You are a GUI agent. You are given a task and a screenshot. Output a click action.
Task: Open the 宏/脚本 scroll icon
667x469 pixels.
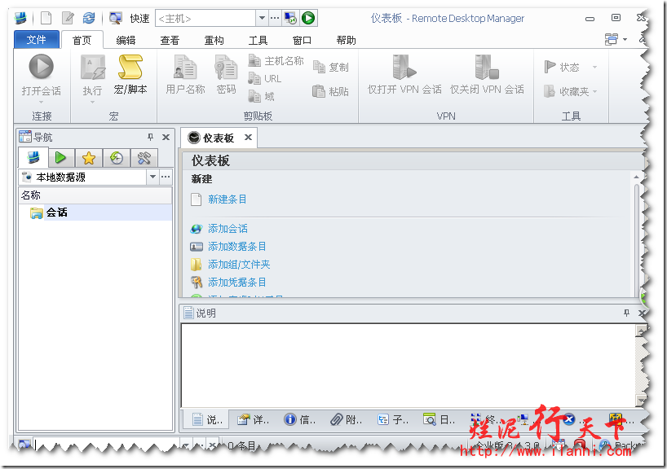pos(130,67)
